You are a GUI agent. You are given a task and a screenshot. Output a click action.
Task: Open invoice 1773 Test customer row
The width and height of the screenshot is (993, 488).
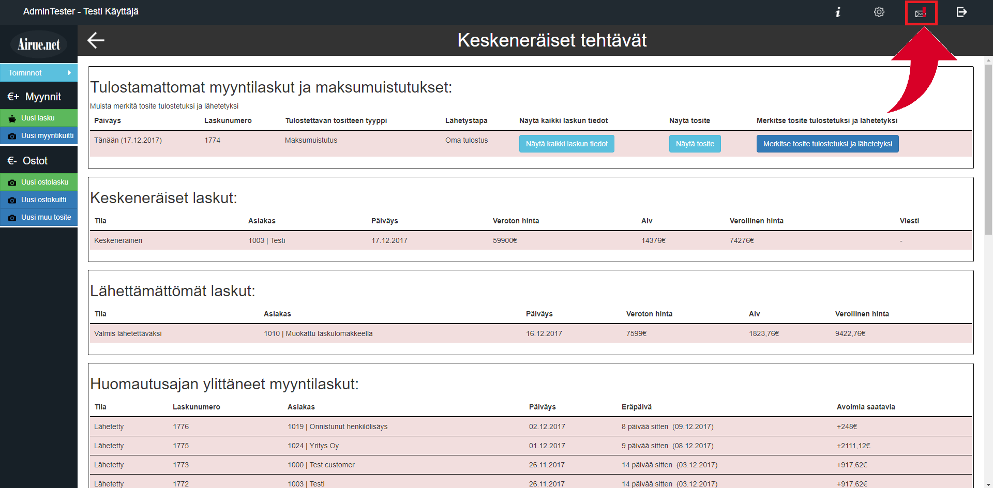tap(531, 465)
